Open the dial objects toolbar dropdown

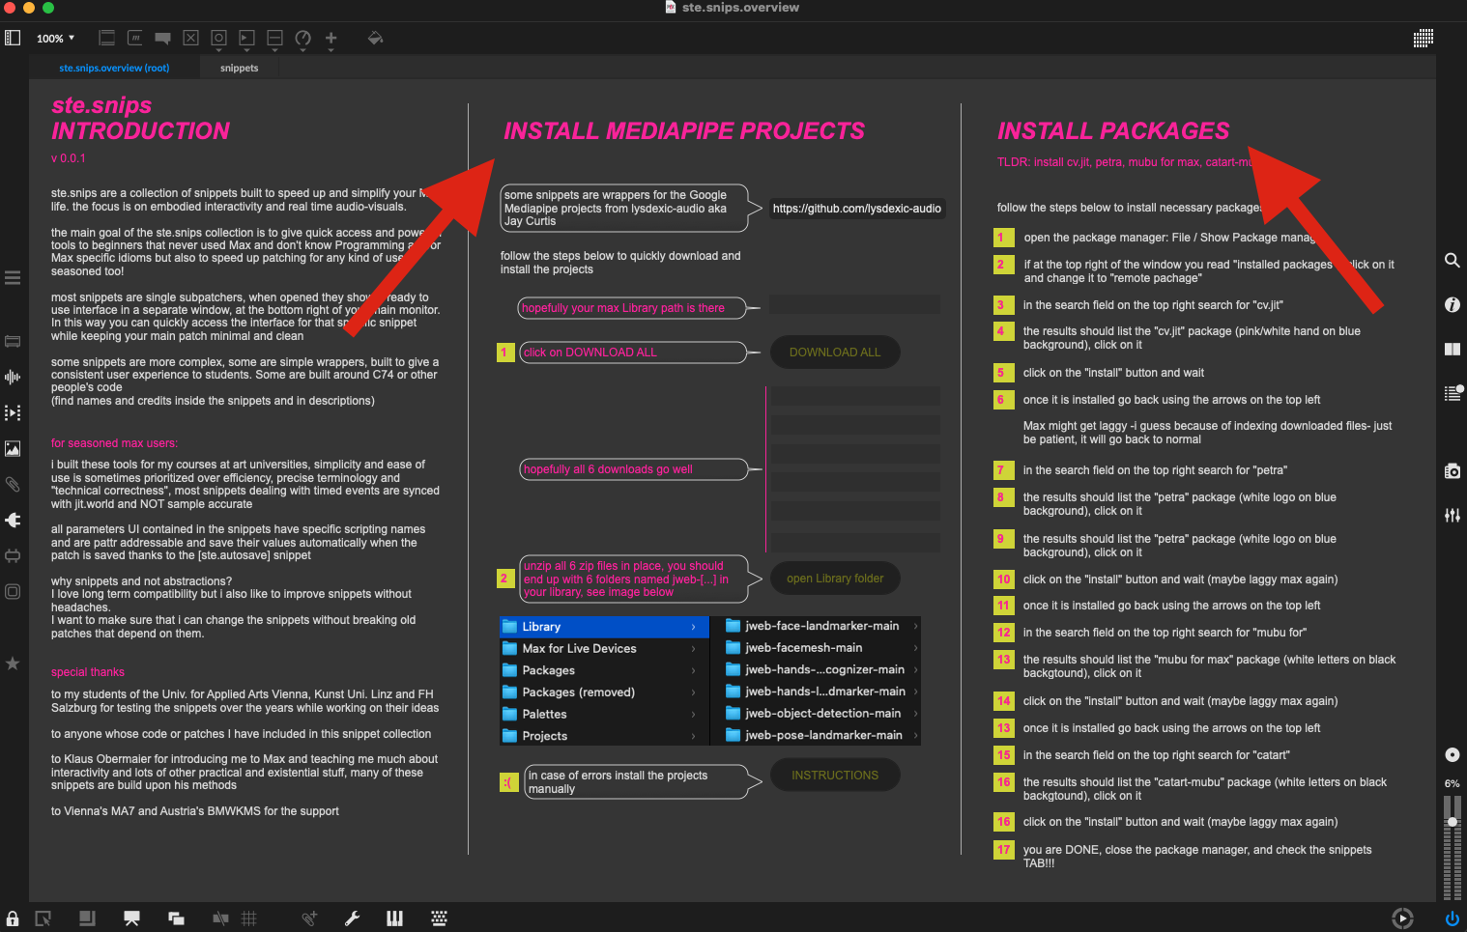point(302,39)
